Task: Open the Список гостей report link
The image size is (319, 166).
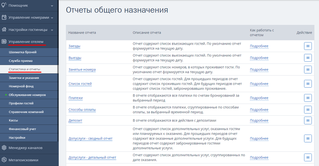Action: click(80, 84)
